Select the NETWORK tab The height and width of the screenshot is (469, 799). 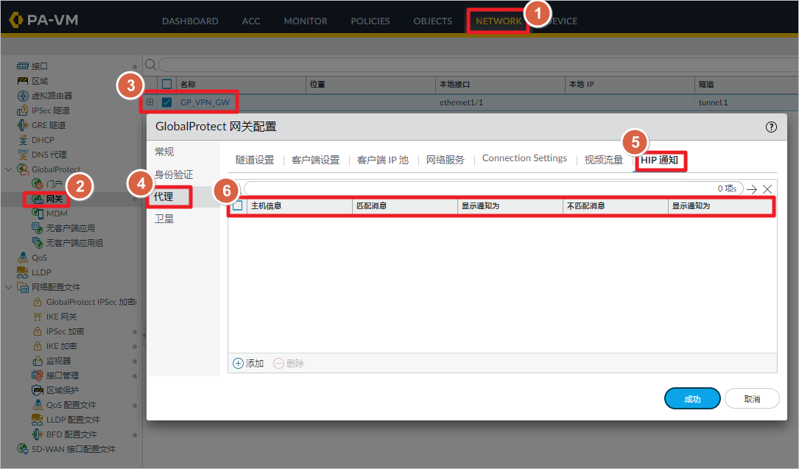click(x=499, y=21)
